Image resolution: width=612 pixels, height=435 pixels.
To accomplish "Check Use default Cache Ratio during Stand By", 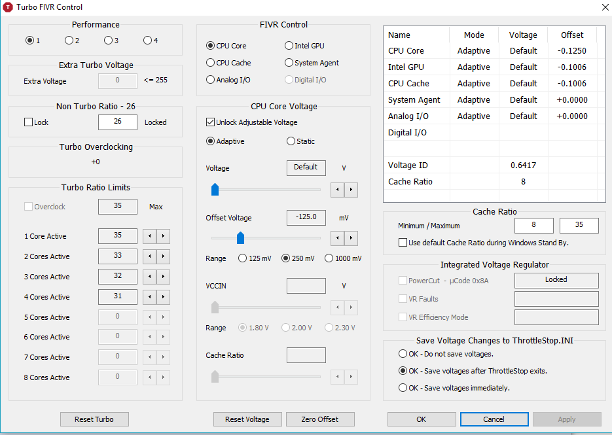I will click(x=403, y=243).
